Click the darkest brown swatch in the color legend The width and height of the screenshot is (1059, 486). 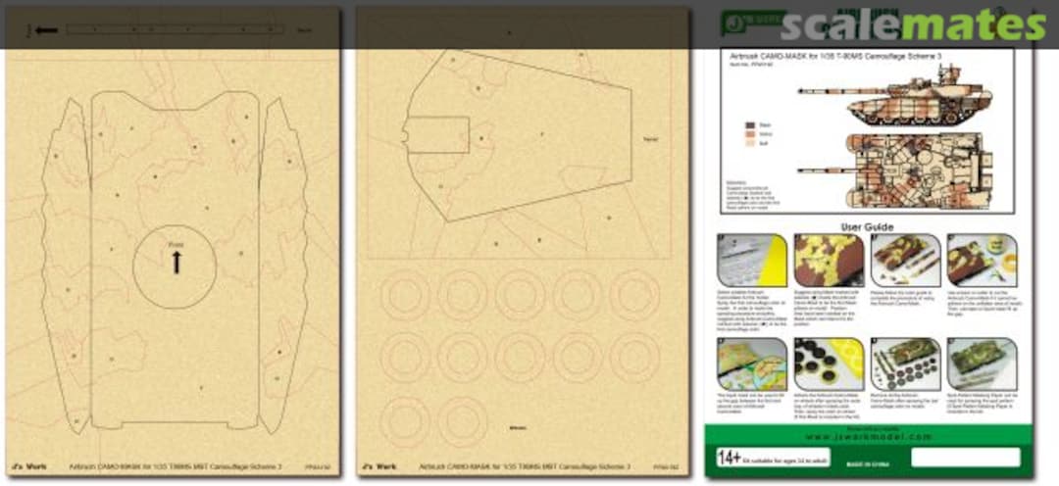click(x=750, y=125)
